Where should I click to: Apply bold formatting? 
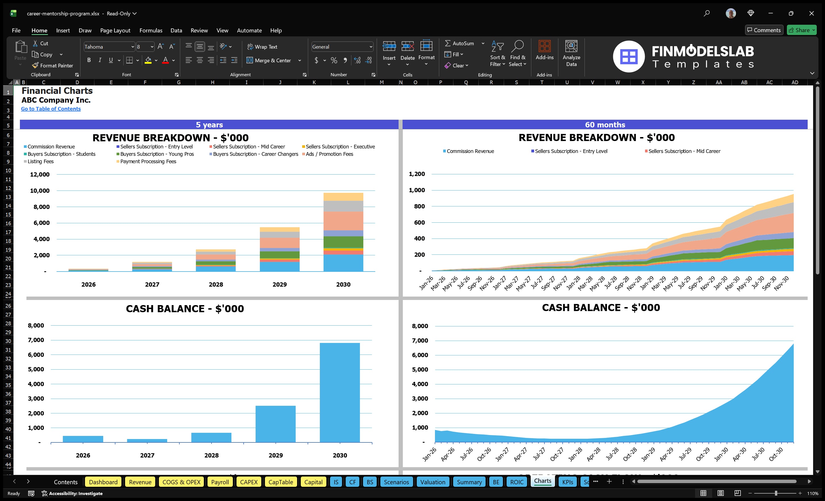pos(89,60)
